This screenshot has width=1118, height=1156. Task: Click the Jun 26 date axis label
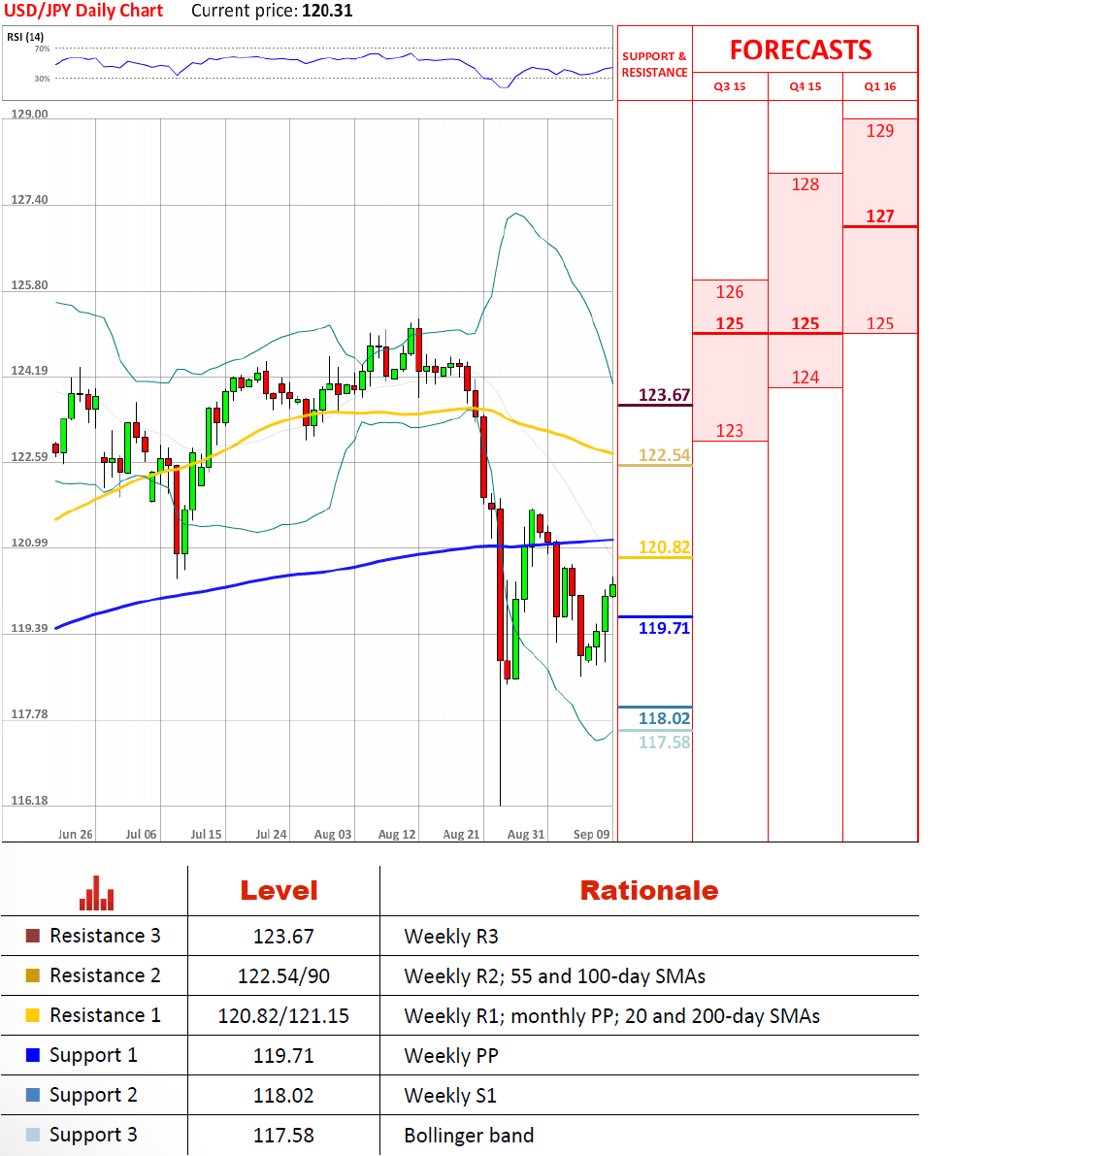pos(75,835)
